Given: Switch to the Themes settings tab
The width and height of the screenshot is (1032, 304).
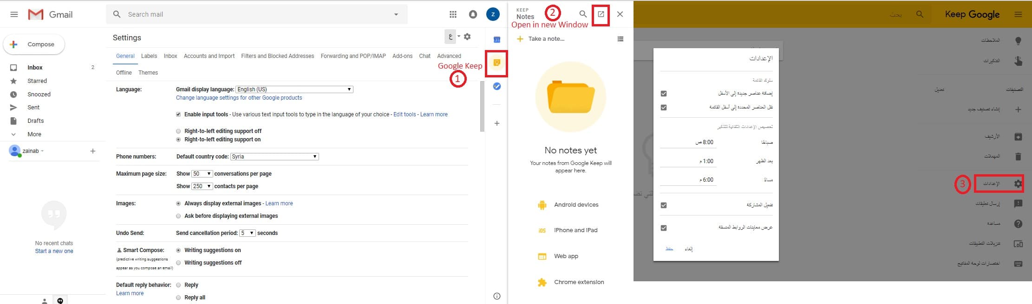Looking at the screenshot, I should pos(148,73).
